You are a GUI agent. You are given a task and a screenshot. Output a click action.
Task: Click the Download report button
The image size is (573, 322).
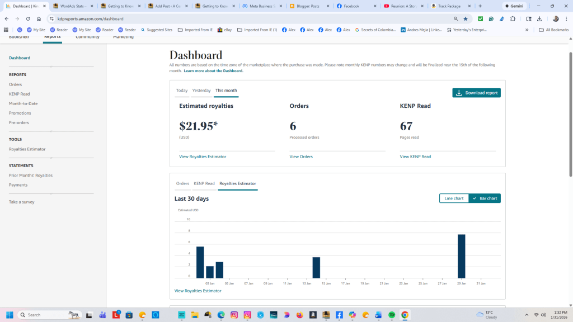click(476, 93)
